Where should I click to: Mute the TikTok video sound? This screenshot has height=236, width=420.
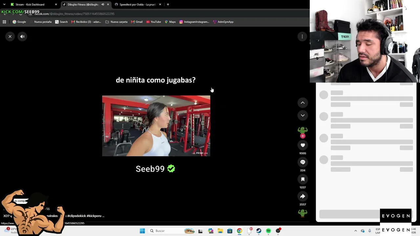(x=22, y=36)
